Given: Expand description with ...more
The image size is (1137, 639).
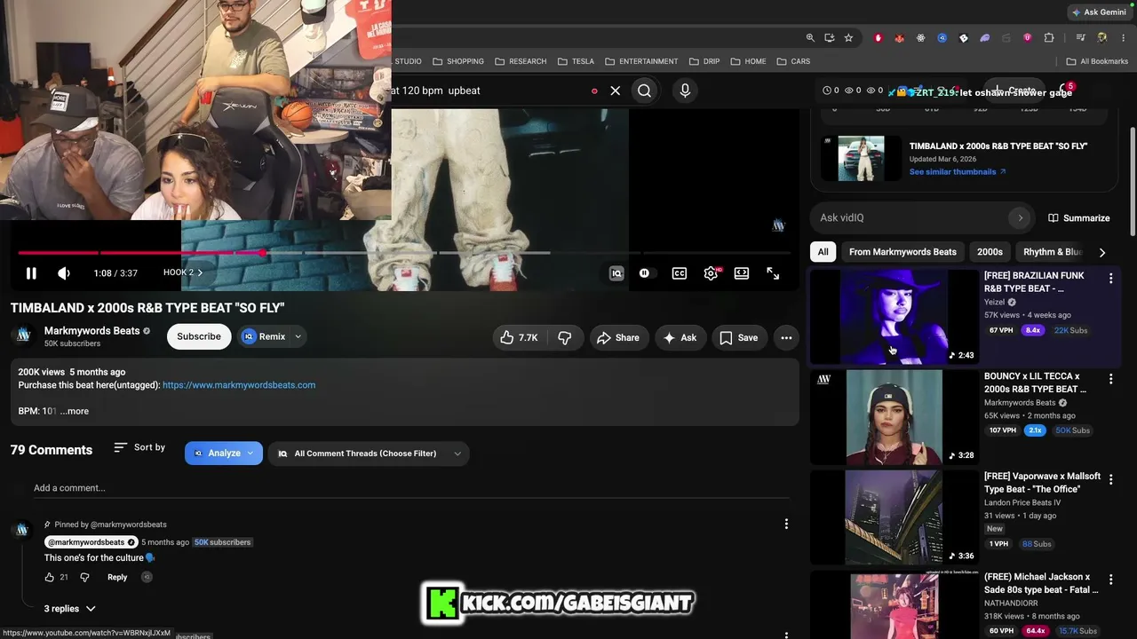Looking at the screenshot, I should click(75, 411).
